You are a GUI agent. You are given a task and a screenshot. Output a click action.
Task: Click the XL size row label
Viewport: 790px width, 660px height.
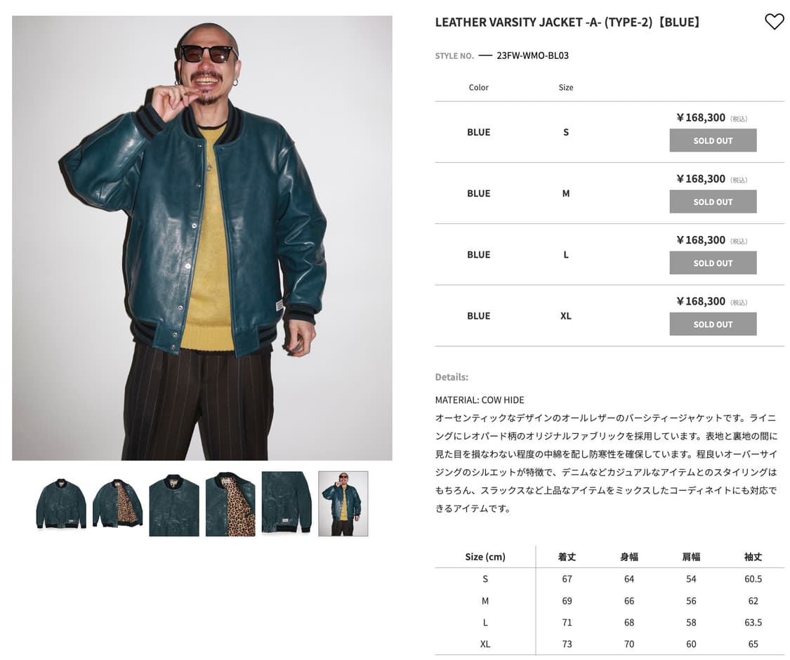[566, 316]
